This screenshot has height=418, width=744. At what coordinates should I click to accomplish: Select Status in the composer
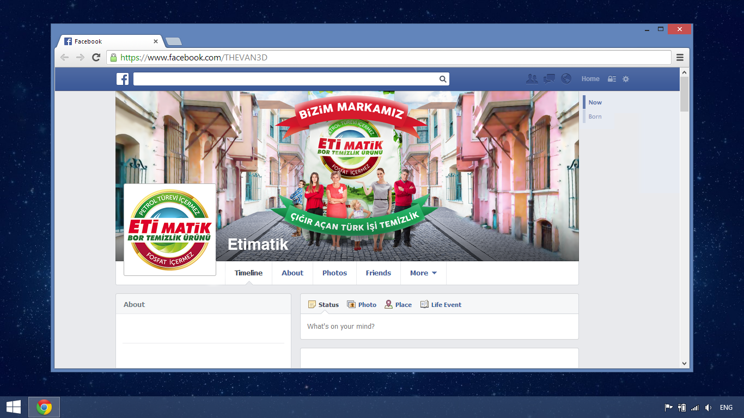tap(324, 305)
